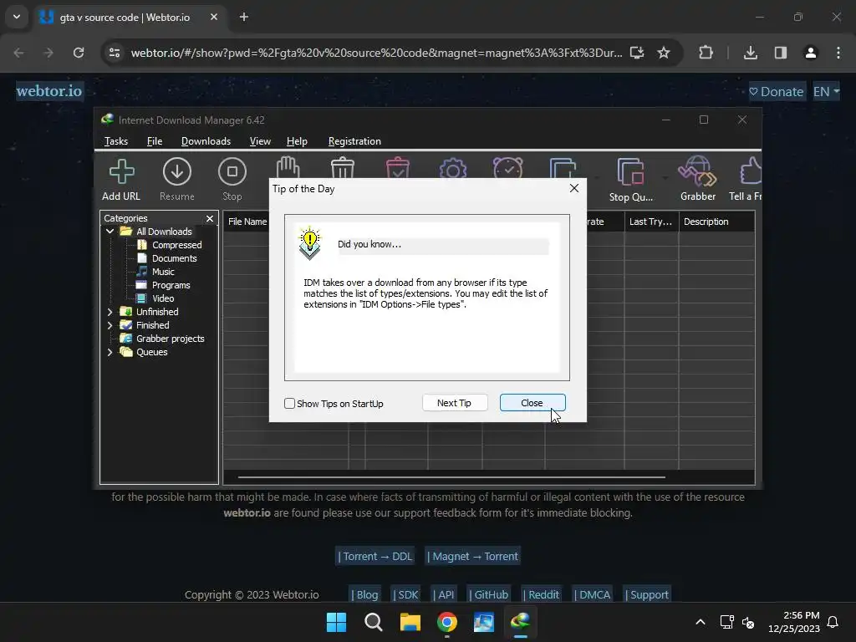Click the File Name column header

coord(247,222)
